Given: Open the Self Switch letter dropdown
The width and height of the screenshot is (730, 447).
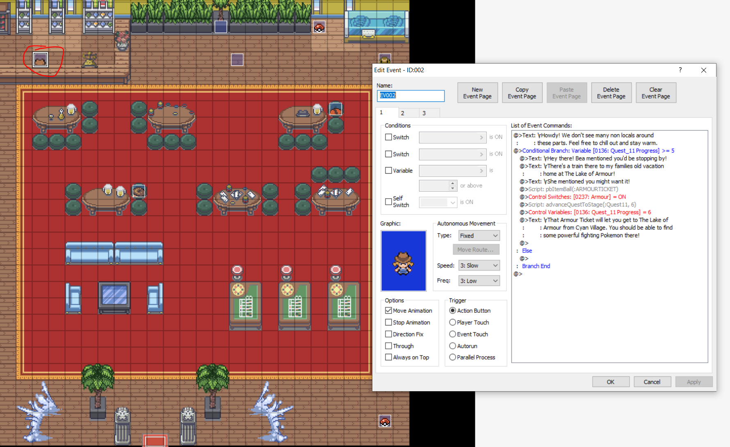Looking at the screenshot, I should (438, 202).
